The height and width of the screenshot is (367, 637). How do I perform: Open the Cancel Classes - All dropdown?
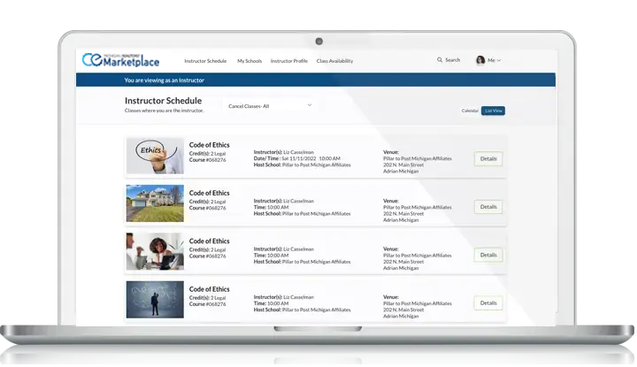click(x=270, y=105)
